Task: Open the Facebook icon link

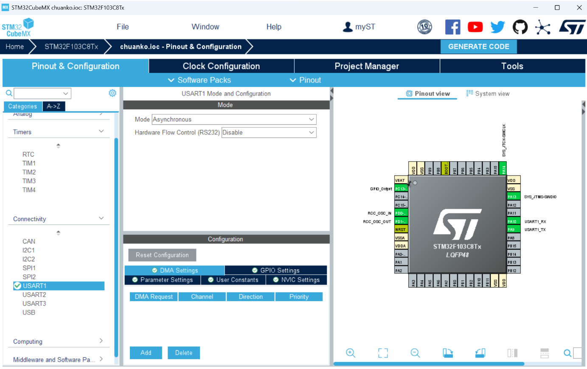Action: 452,27
